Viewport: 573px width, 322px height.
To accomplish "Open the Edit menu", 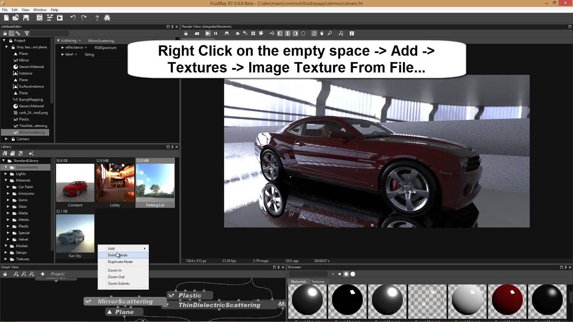I will pyautogui.click(x=15, y=9).
